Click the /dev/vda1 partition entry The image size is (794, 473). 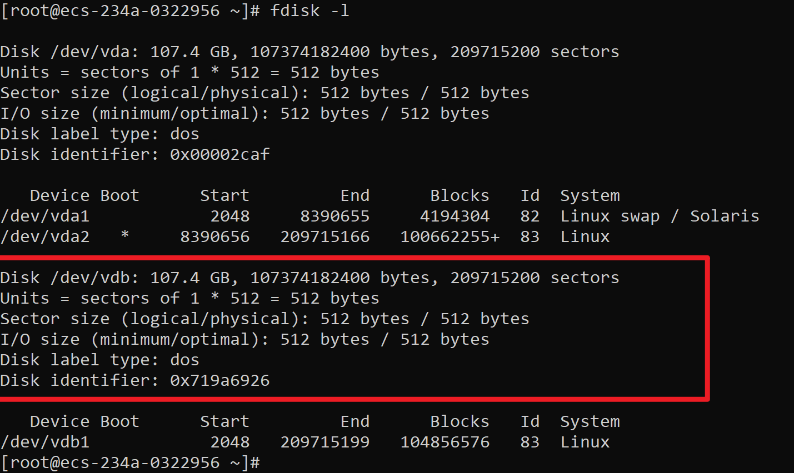click(45, 216)
